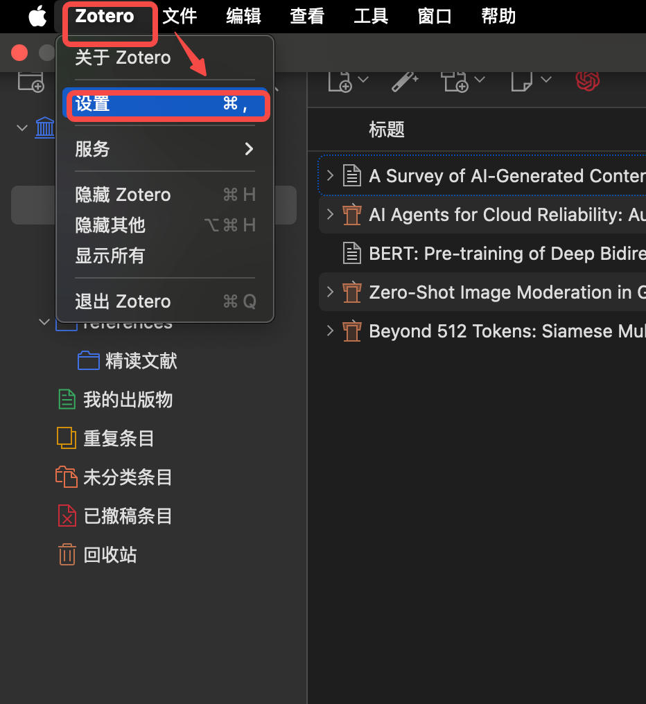Click the red ChatGPT plugin icon
The height and width of the screenshot is (704, 646).
click(588, 81)
